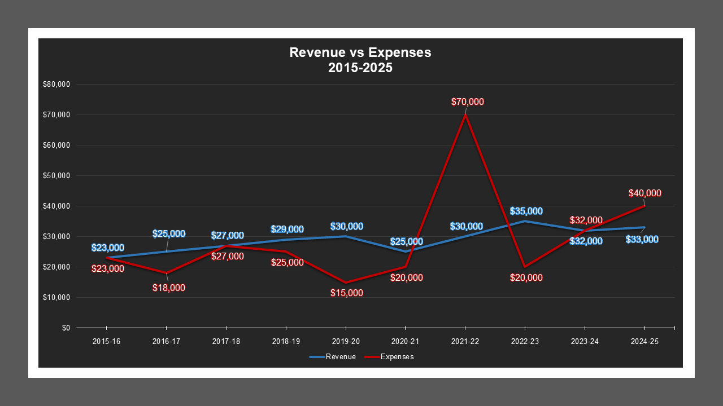The height and width of the screenshot is (406, 723).
Task: Select the $40,000 expense label above 2024-25
Action: pyautogui.click(x=644, y=193)
